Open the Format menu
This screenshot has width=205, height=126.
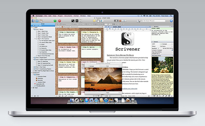pyautogui.click(x=76, y=16)
